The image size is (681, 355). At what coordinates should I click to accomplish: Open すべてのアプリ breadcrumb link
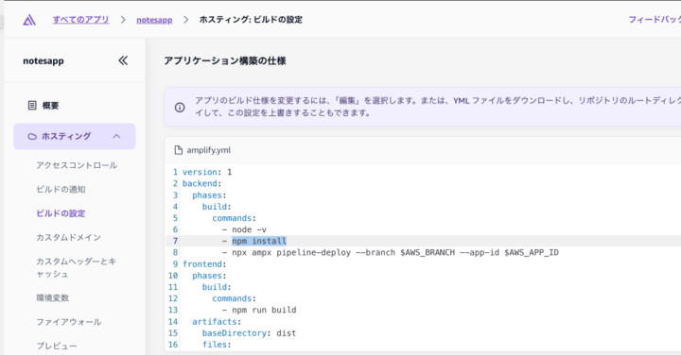(80, 20)
